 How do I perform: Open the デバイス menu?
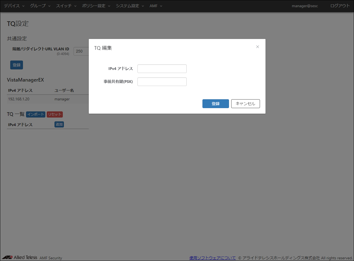pos(14,6)
